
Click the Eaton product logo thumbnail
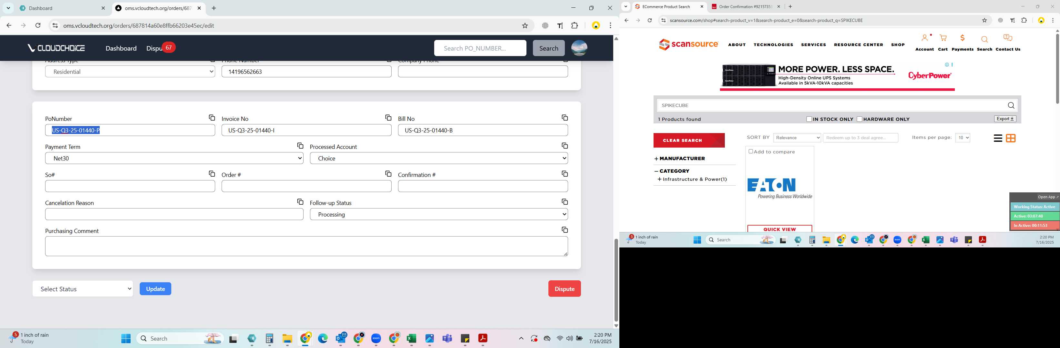779,188
